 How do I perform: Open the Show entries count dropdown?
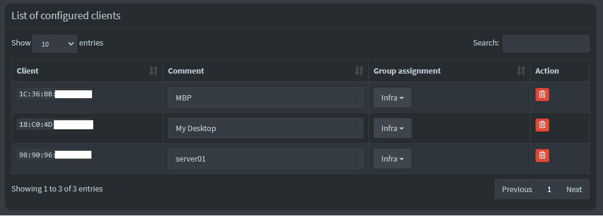[x=54, y=44]
